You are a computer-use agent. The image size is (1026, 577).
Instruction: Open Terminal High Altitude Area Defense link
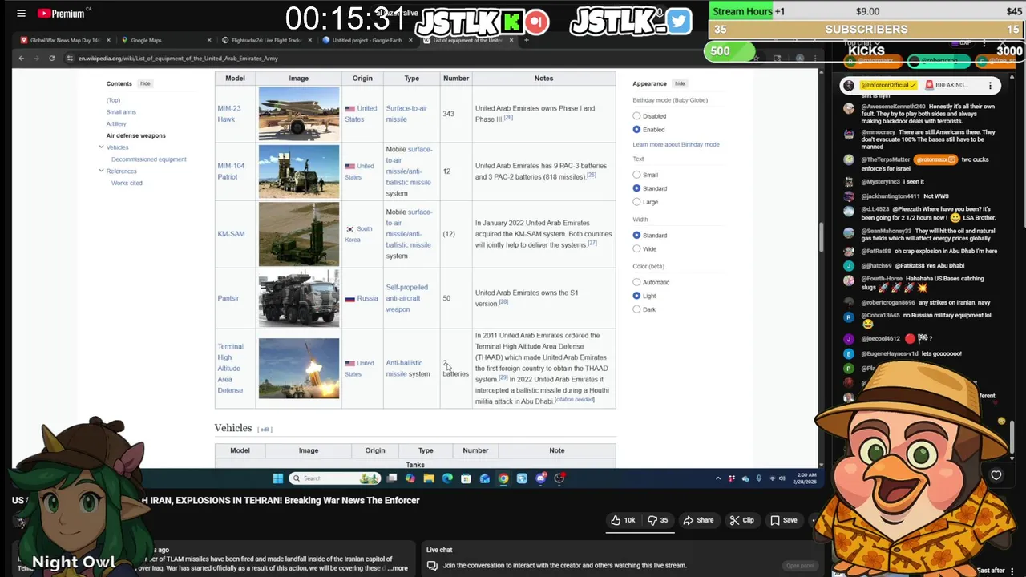(x=230, y=369)
